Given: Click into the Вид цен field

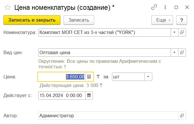Looking at the screenshot, I should pos(104,53).
